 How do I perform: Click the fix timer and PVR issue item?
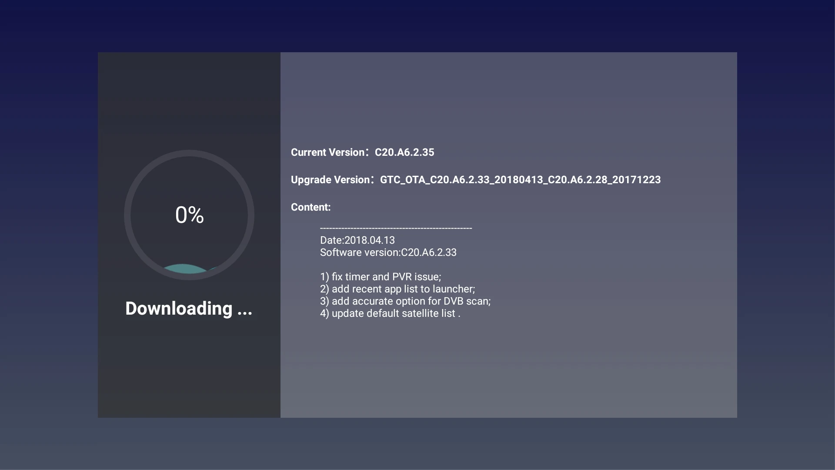click(x=381, y=277)
